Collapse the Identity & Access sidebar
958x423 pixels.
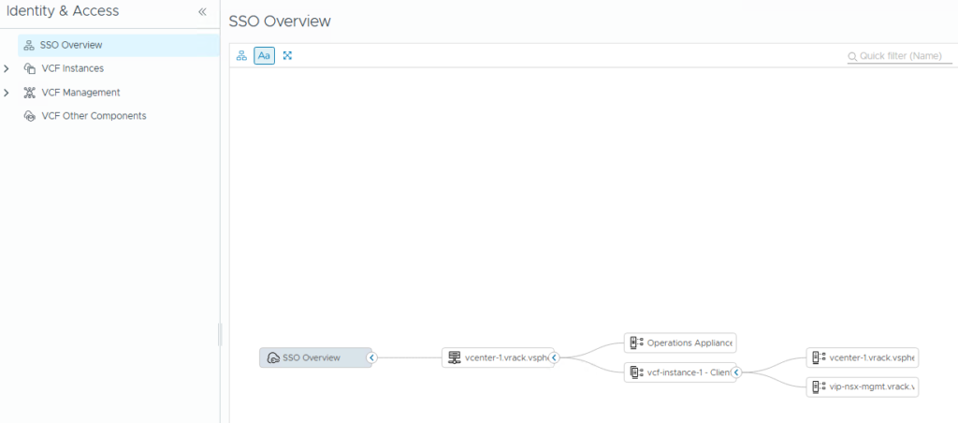pos(202,12)
